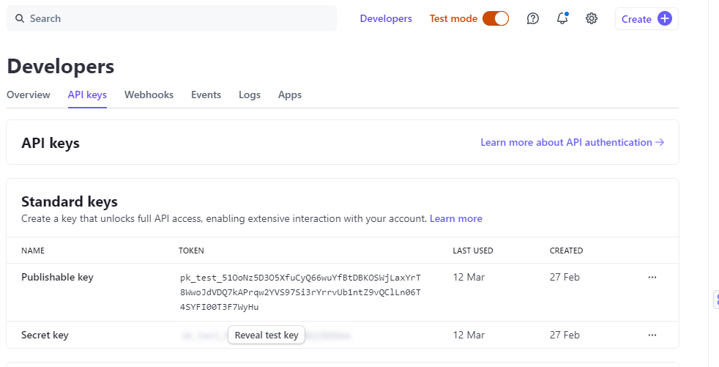Viewport: 719px width, 367px height.
Task: Click Learn more link under Standard keys
Action: pos(455,218)
